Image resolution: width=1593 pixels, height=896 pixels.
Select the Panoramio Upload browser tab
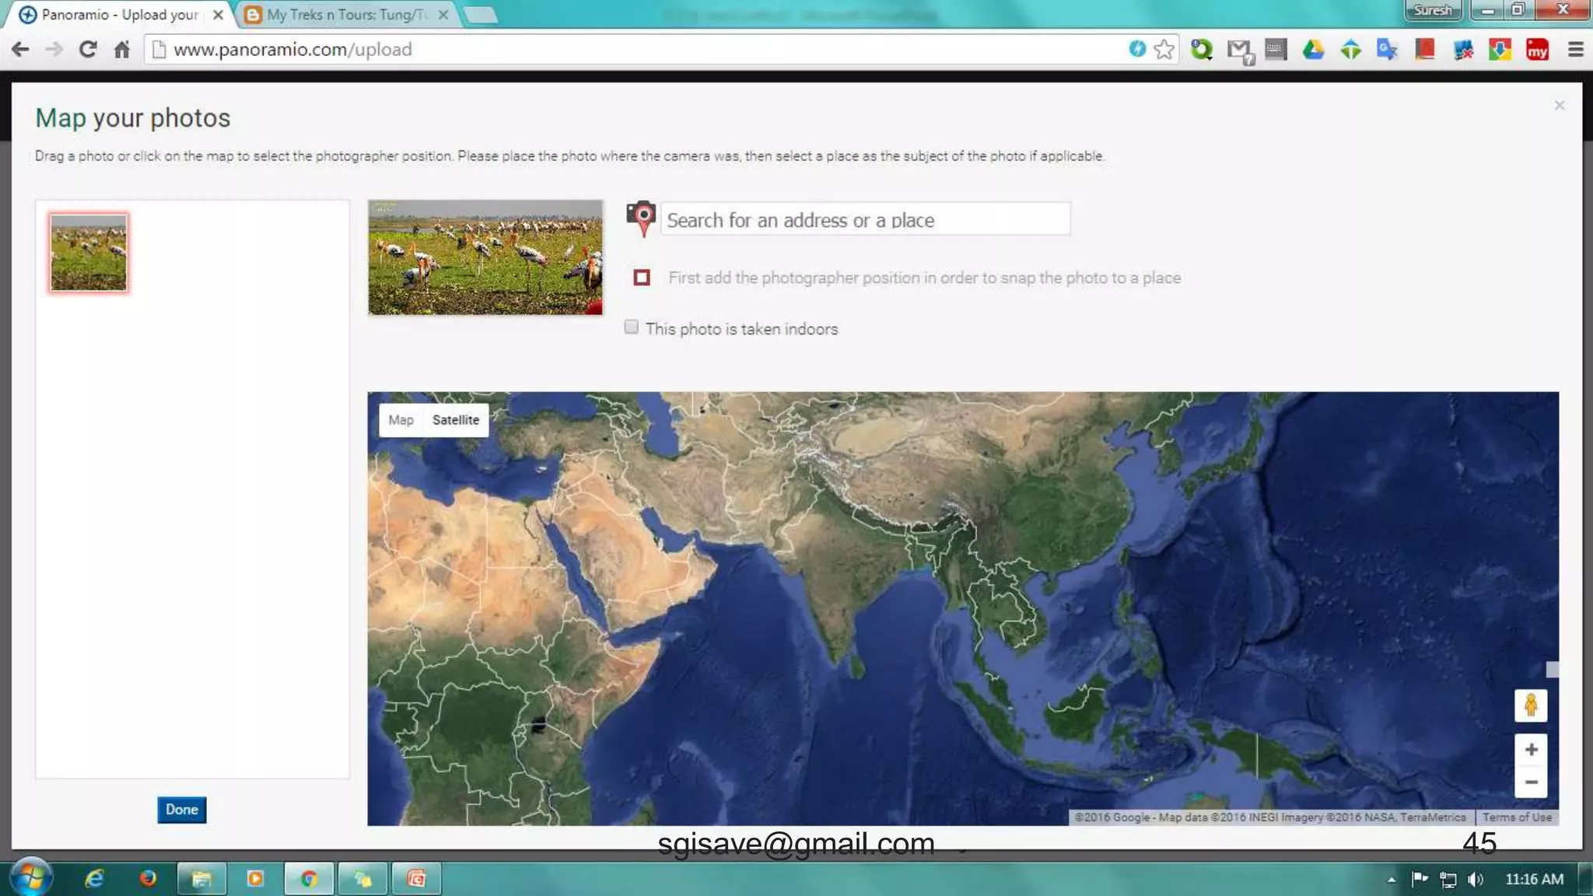click(121, 15)
